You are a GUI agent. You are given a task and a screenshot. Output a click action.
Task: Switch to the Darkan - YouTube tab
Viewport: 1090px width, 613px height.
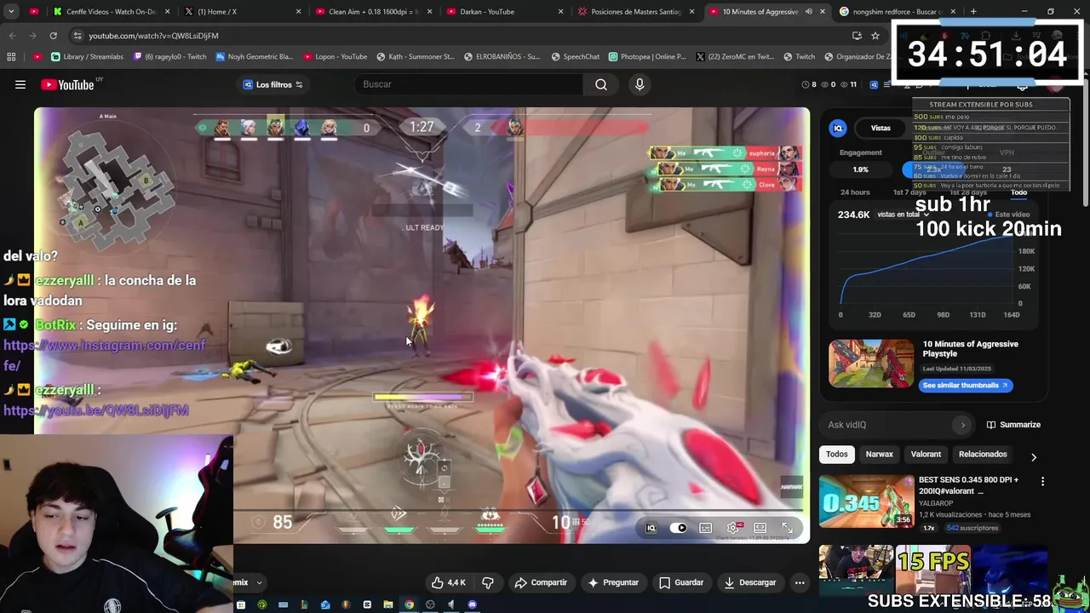pyautogui.click(x=505, y=12)
